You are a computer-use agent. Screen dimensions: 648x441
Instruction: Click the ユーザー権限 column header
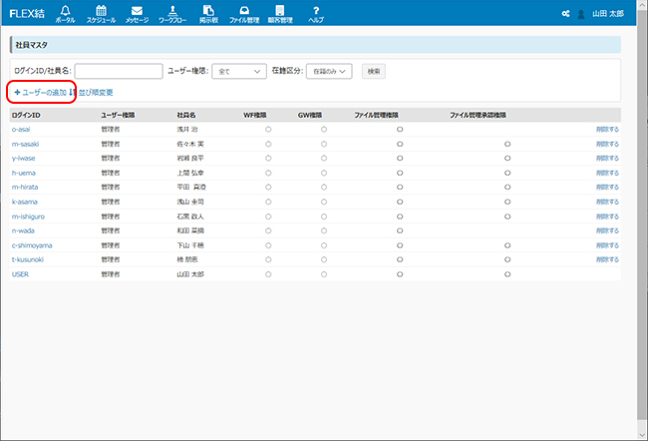point(118,115)
